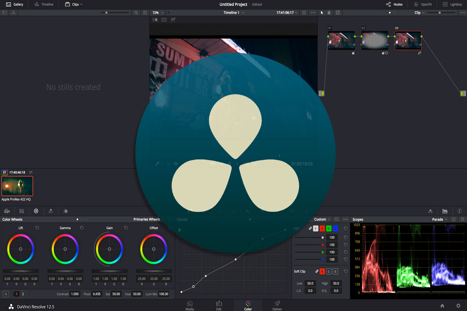Switch to the Edit page
467x311 pixels.
pyautogui.click(x=219, y=306)
